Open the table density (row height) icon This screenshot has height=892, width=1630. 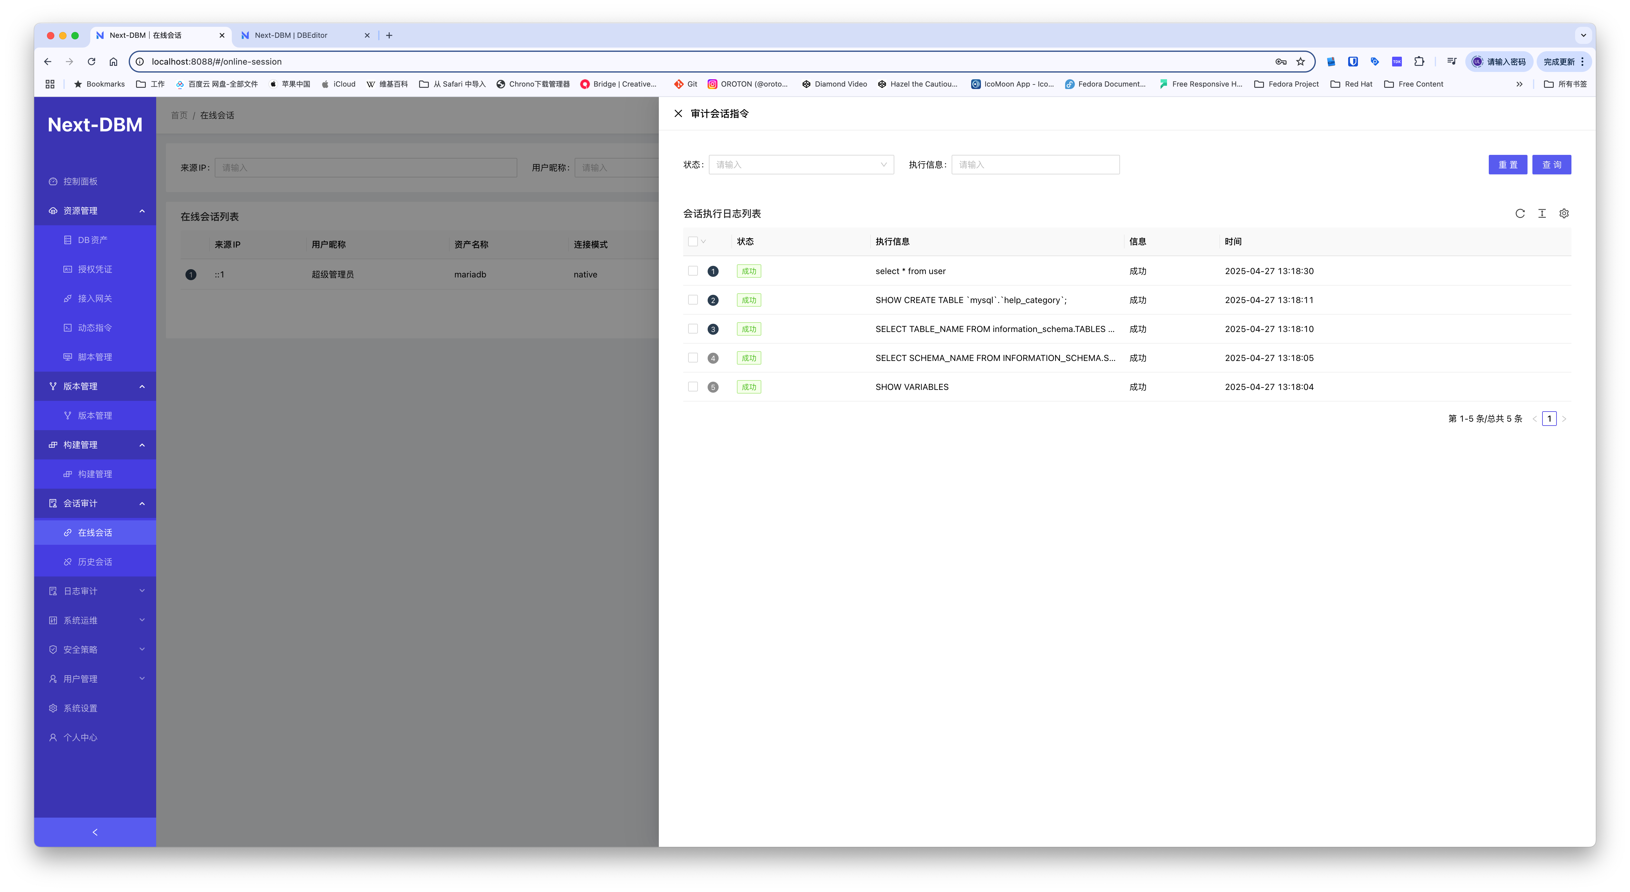1542,214
